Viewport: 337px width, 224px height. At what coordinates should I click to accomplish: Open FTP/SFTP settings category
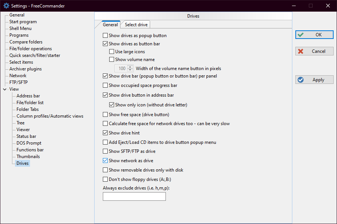(18, 82)
